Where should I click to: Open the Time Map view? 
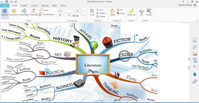point(34,13)
